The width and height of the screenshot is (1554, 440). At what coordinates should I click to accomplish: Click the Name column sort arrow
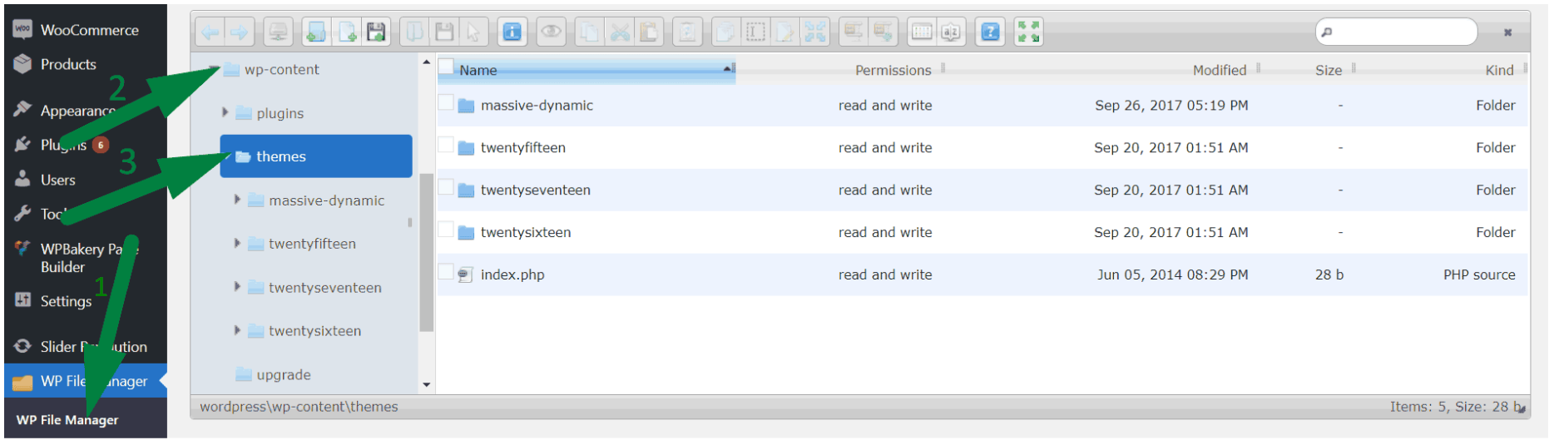click(x=728, y=68)
